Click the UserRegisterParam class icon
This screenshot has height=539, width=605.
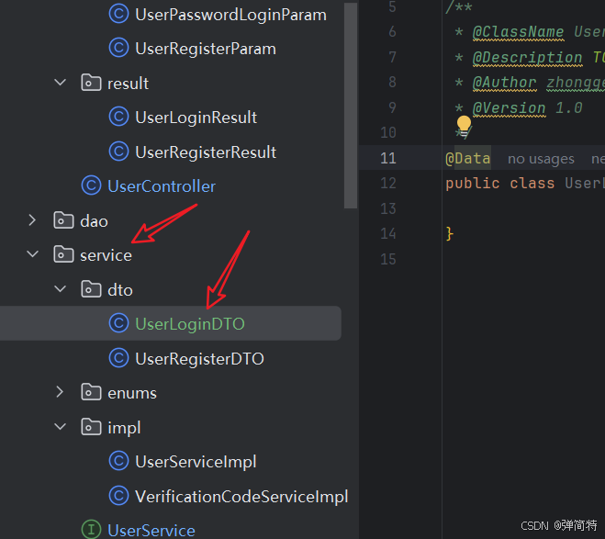coord(118,49)
